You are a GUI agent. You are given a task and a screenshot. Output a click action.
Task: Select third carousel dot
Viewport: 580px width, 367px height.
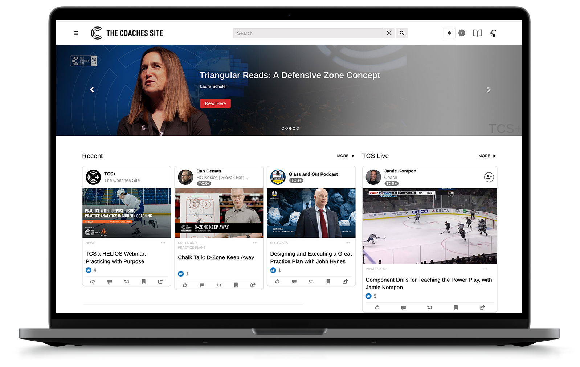click(x=290, y=129)
